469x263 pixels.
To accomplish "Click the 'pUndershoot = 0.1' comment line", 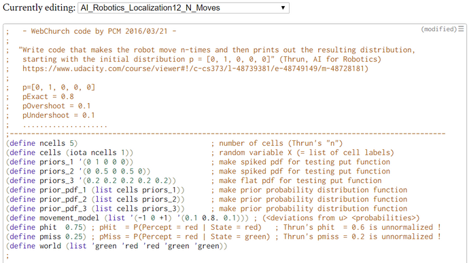I will coord(58,115).
